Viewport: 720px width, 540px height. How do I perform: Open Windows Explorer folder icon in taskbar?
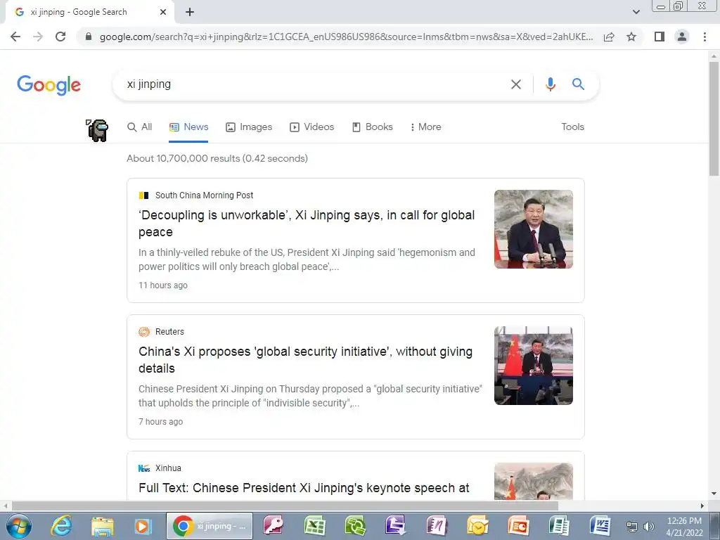(x=102, y=526)
